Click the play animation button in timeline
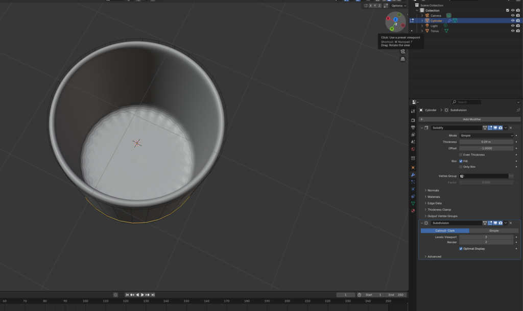523x311 pixels. [142, 295]
